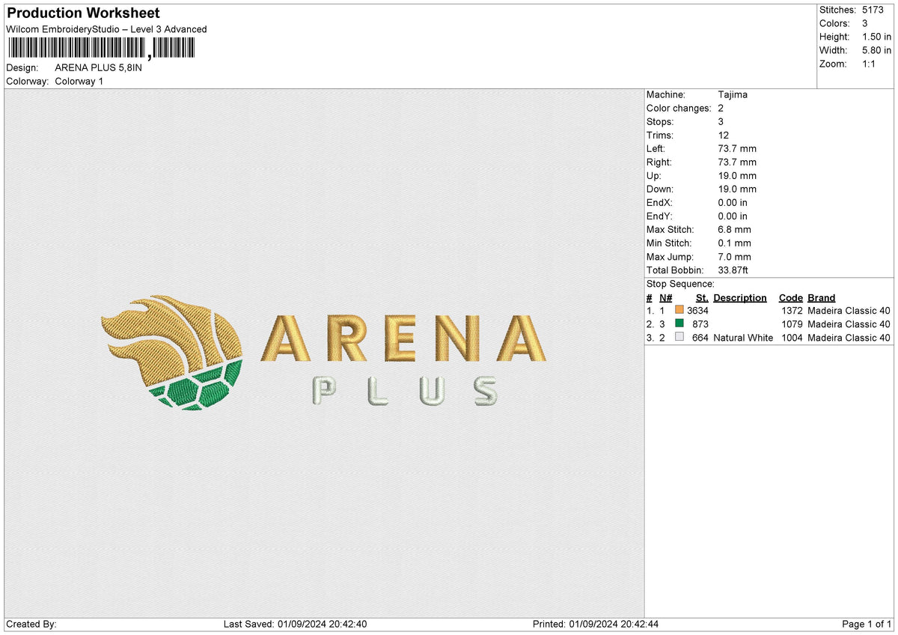Viewport: 898px width, 635px height.
Task: Click the Color changes value 2
Action: [x=721, y=108]
